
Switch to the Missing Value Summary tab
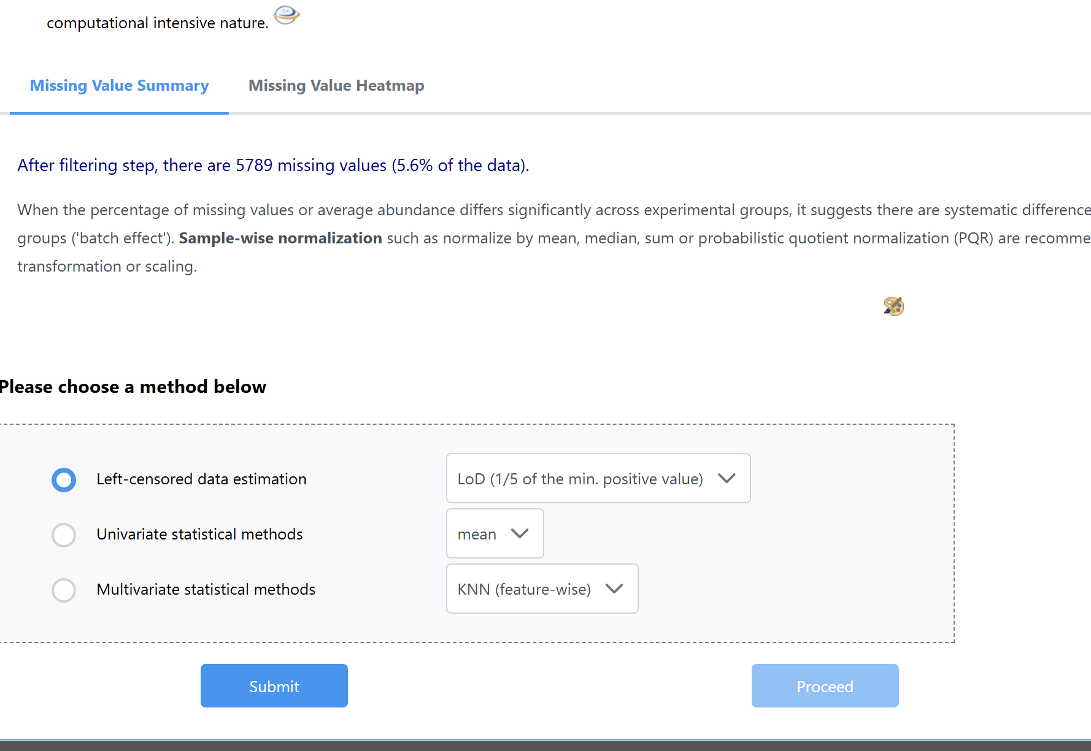point(119,86)
